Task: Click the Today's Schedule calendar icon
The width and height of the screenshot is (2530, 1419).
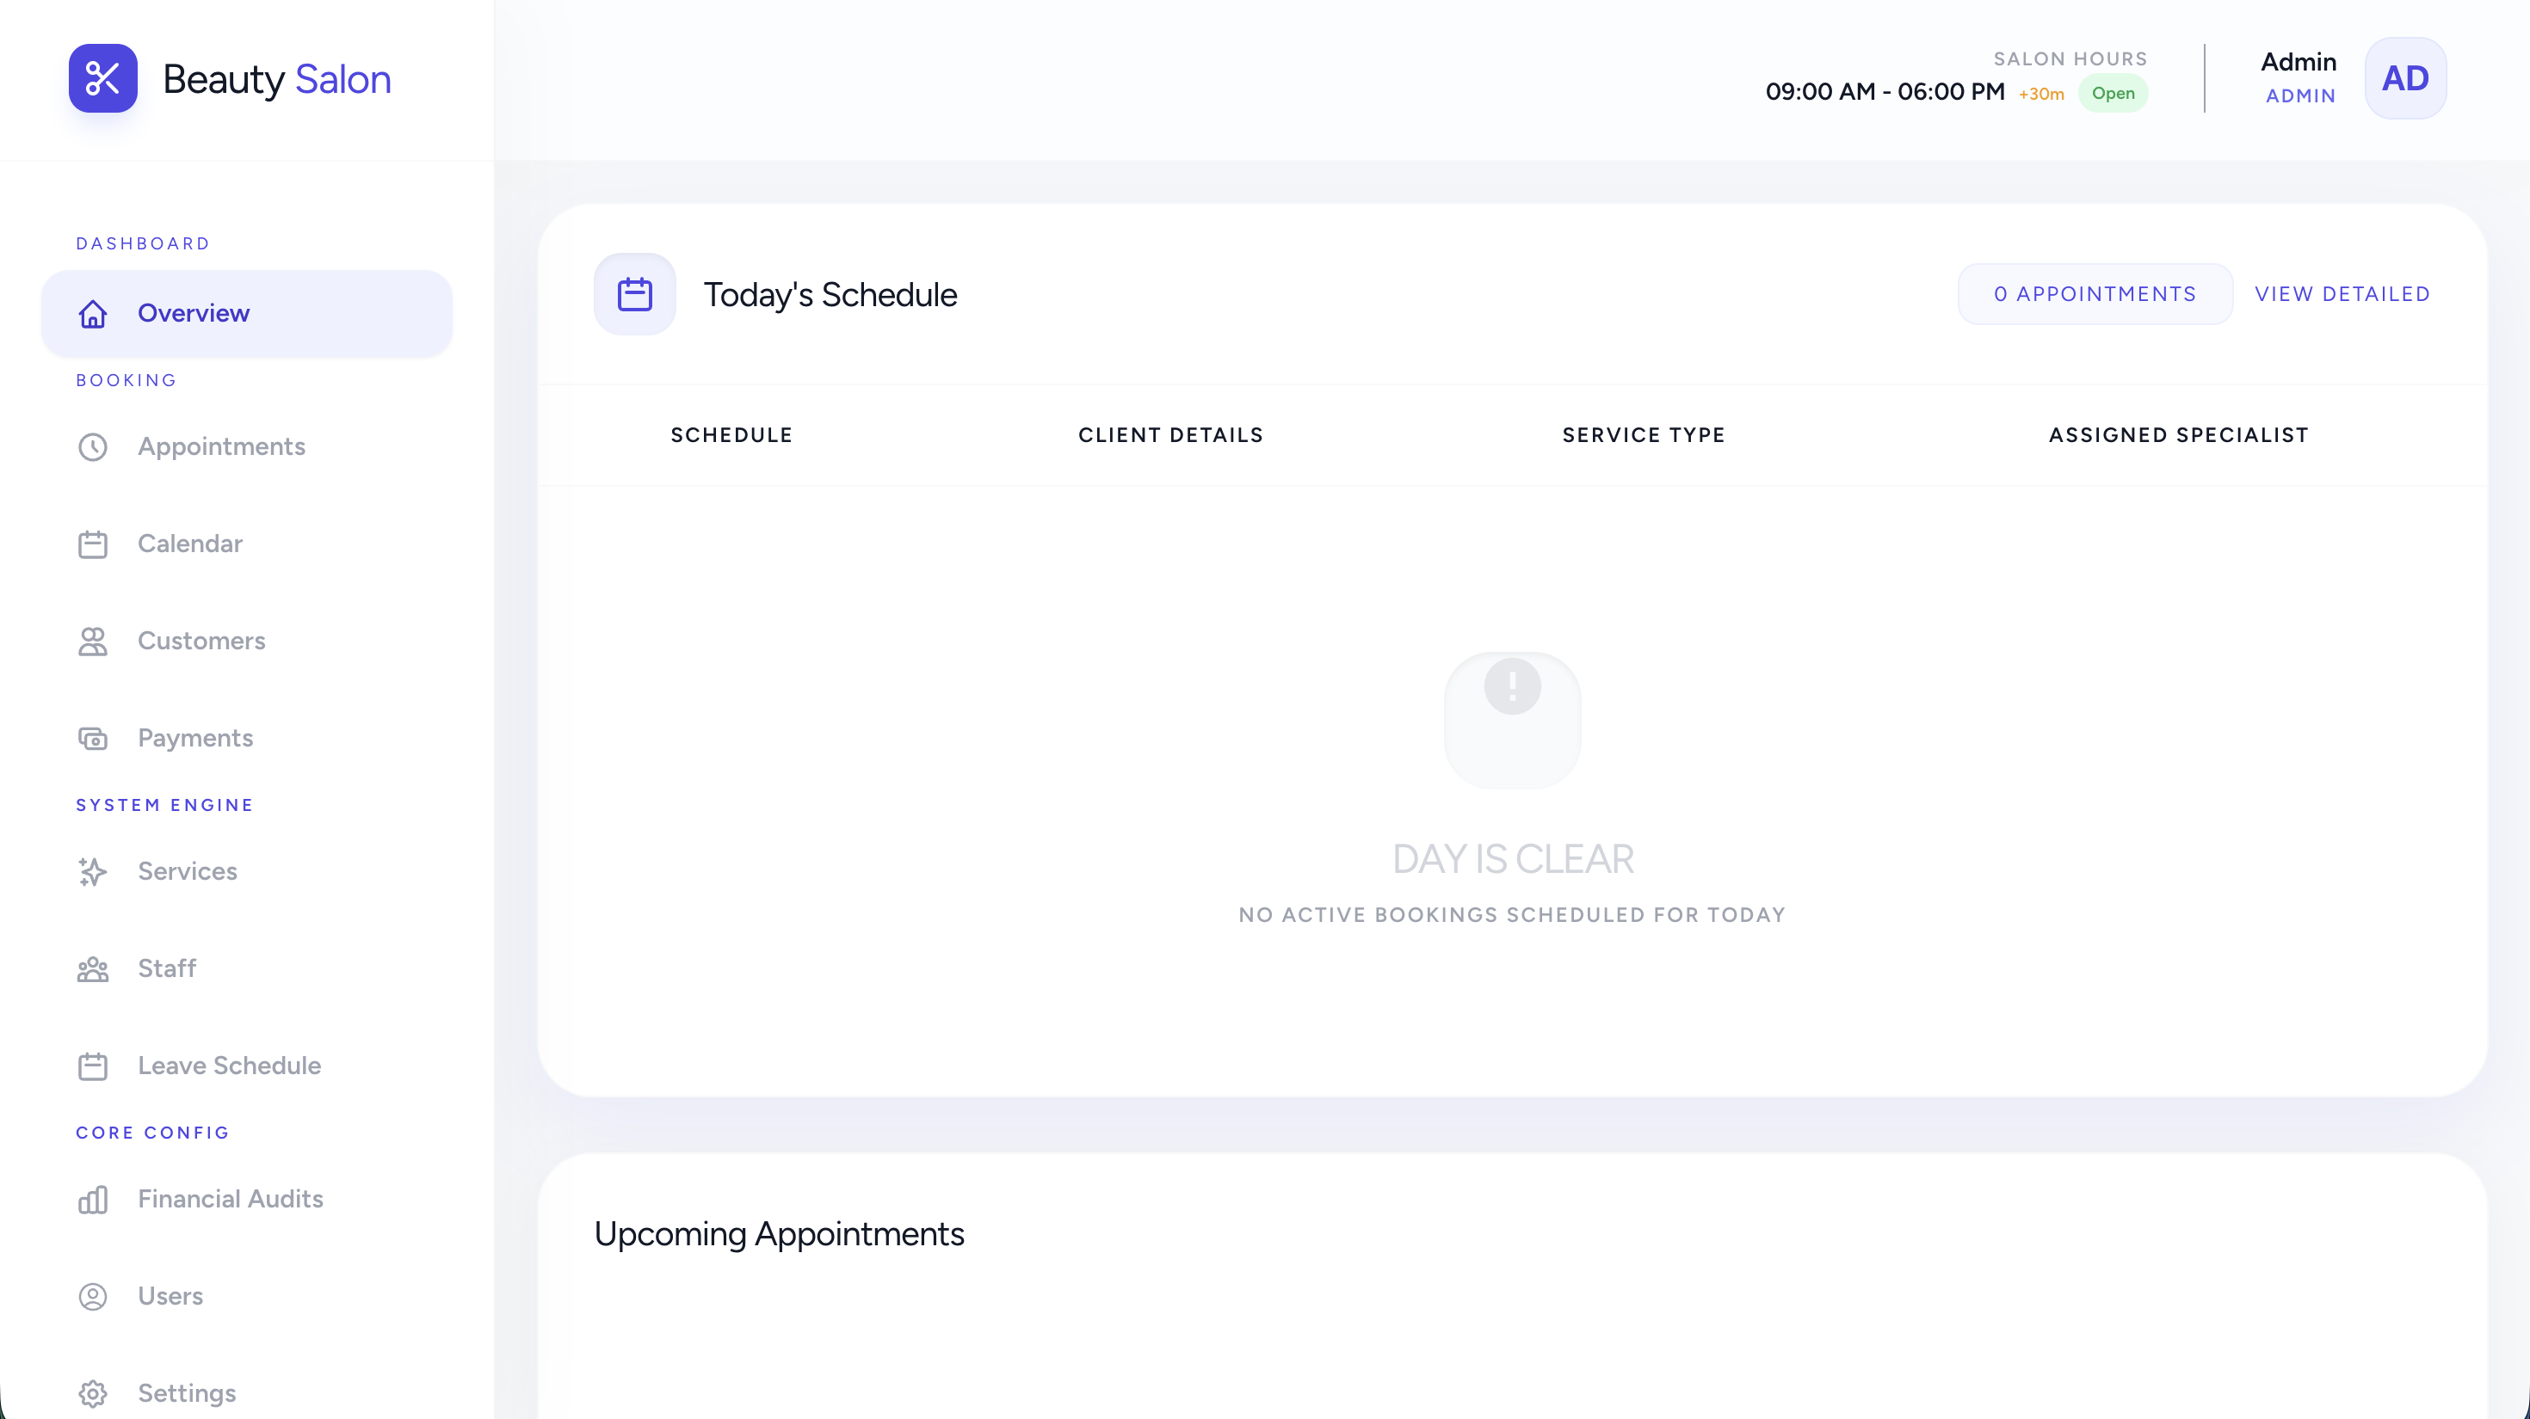Action: [x=634, y=294]
